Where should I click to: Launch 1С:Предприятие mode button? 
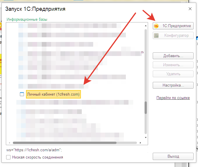tap(173, 26)
